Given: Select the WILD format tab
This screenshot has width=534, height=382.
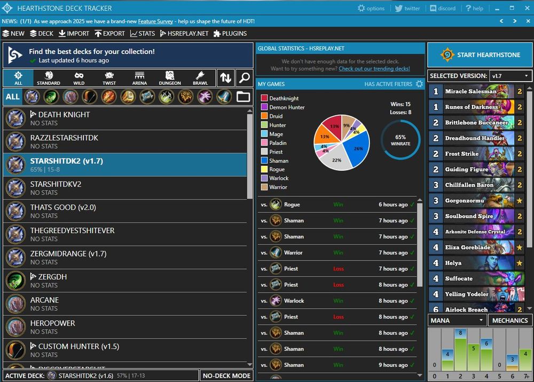Looking at the screenshot, I should tap(78, 78).
